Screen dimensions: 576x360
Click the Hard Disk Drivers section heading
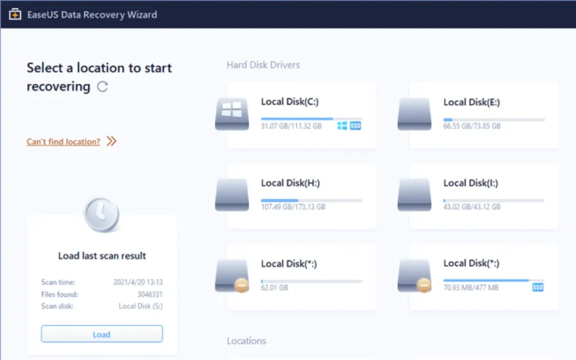(263, 65)
